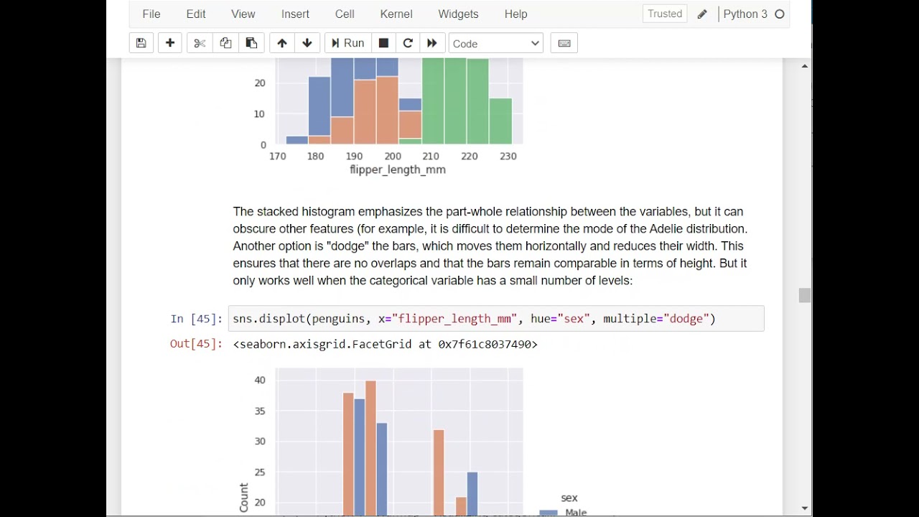The image size is (919, 517).
Task: Click the save and checkpoint icon
Action: [141, 43]
